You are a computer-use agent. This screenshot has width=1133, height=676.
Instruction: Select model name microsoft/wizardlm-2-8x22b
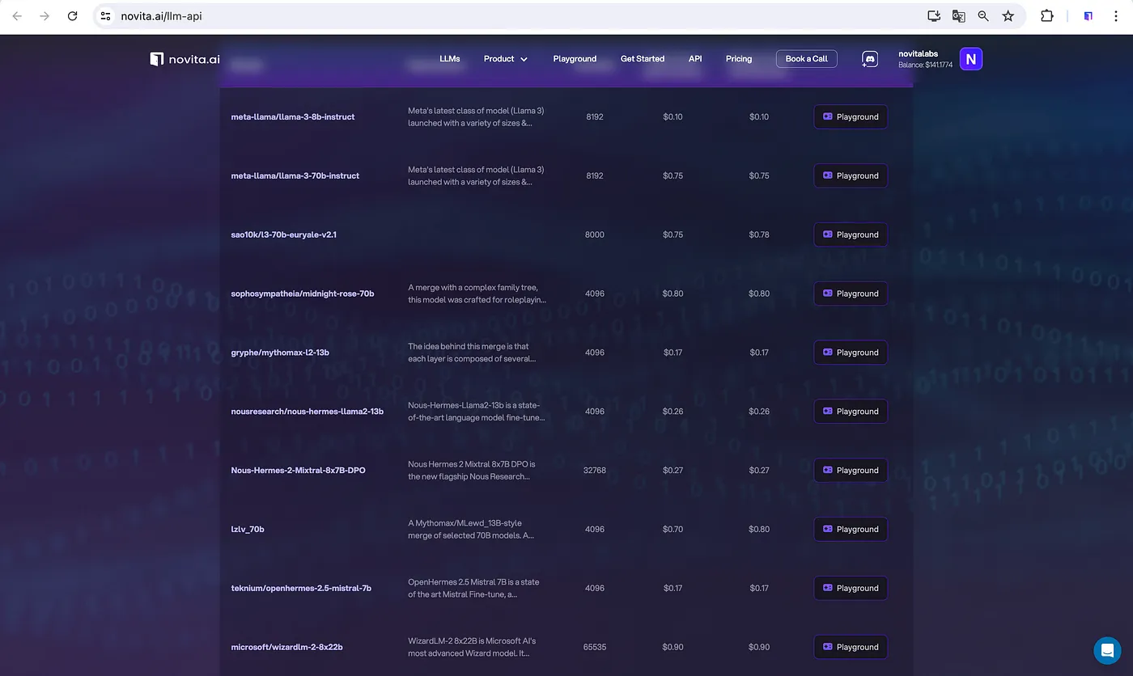click(286, 648)
